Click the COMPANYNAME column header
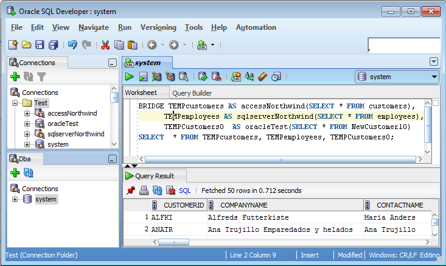The width and height of the screenshot is (446, 266). coord(243,205)
